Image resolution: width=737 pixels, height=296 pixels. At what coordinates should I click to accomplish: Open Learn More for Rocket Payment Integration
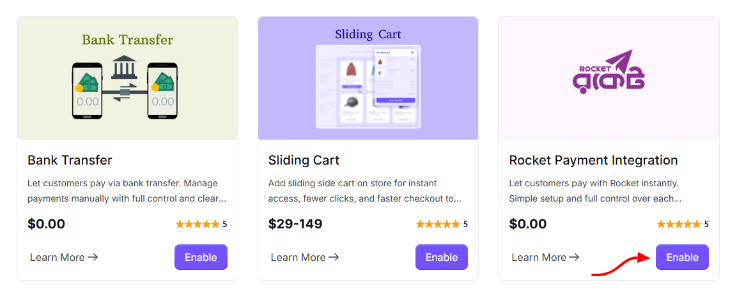(x=545, y=257)
